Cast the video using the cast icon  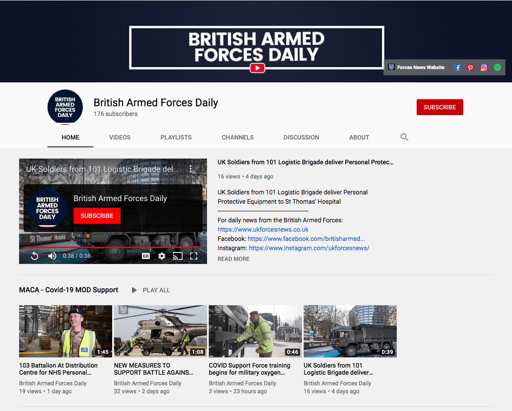(177, 256)
